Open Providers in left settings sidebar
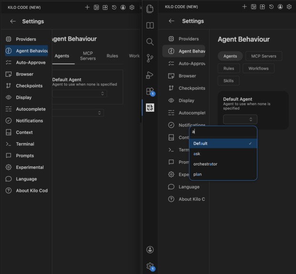 tap(26, 39)
